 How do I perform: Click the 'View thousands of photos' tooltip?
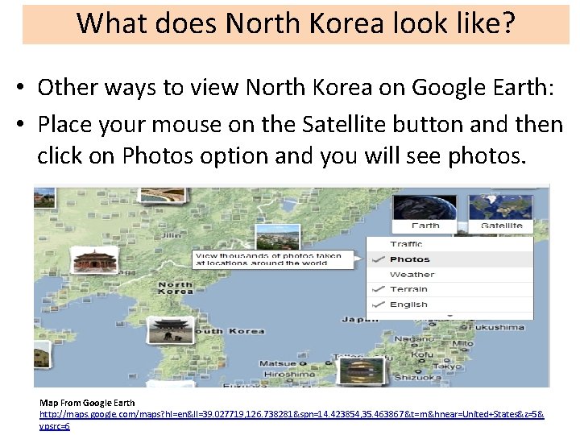coord(273,259)
